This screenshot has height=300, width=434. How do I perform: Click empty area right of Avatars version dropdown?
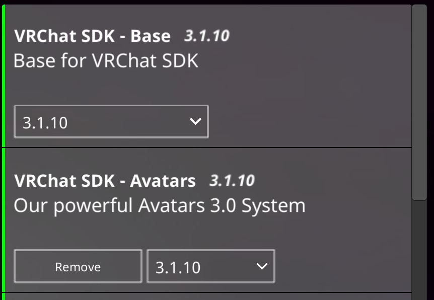tap(342, 266)
